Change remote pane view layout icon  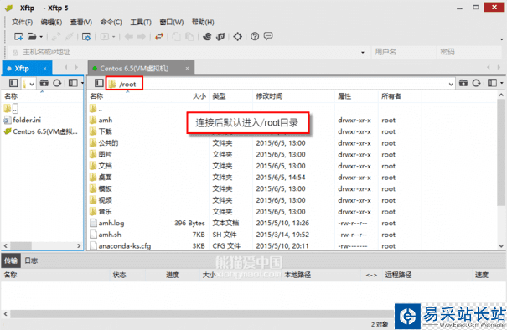(492, 84)
